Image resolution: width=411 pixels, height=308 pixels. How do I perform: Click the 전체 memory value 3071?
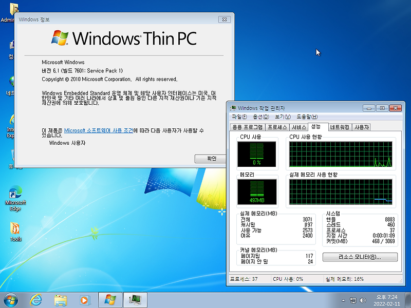307,219
